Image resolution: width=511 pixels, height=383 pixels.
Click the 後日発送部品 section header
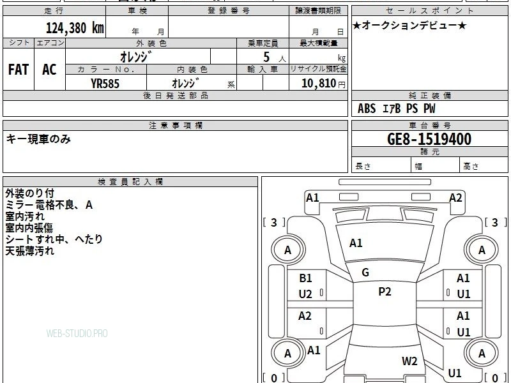click(x=175, y=96)
